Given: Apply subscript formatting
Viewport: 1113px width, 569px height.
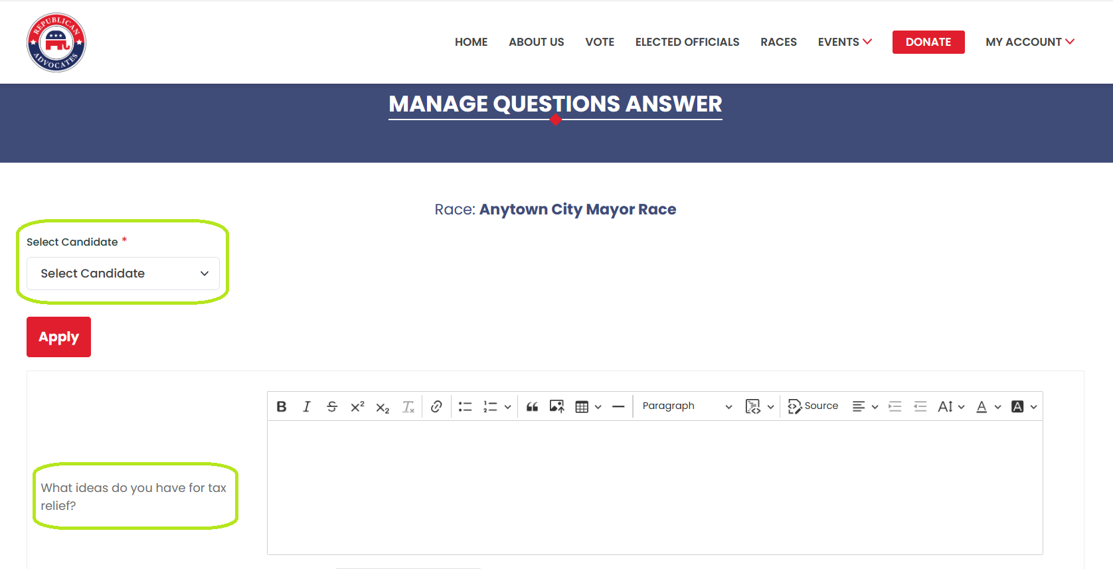Looking at the screenshot, I should (x=383, y=406).
